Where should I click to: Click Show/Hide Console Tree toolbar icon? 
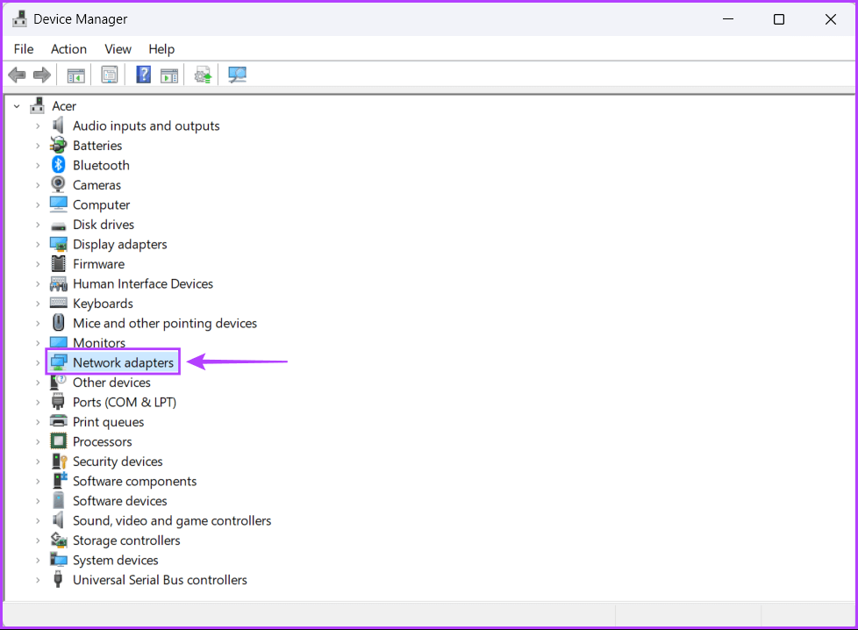76,75
